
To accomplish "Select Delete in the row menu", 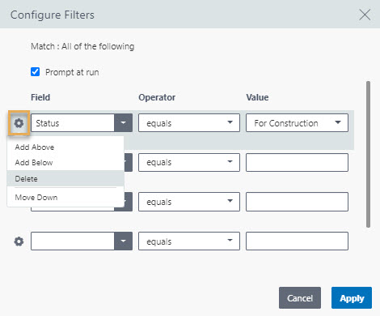I will [x=27, y=178].
